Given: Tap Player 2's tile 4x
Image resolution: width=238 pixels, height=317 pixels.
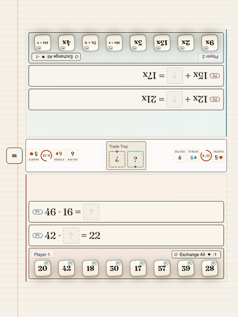Looking at the screenshot, I should tap(66, 43).
